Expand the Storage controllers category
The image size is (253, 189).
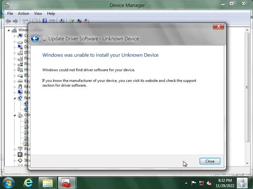click(x=15, y=161)
